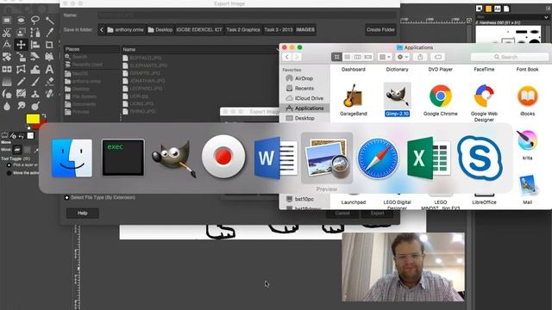Set Move tool mode to layer

(17, 150)
